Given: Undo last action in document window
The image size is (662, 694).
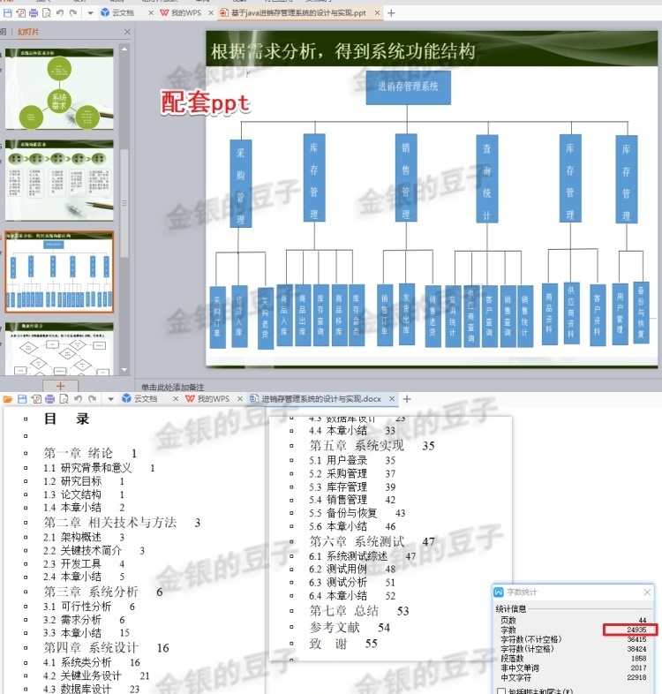Looking at the screenshot, I should 79,399.
